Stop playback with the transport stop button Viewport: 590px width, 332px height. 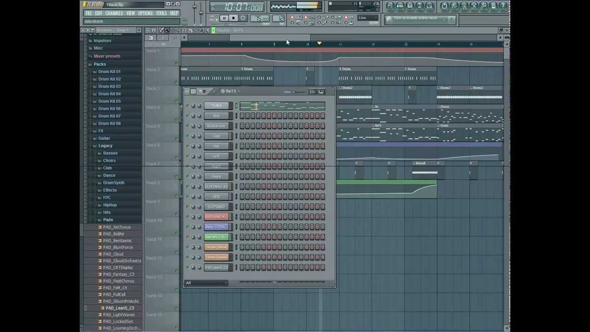pos(233,18)
